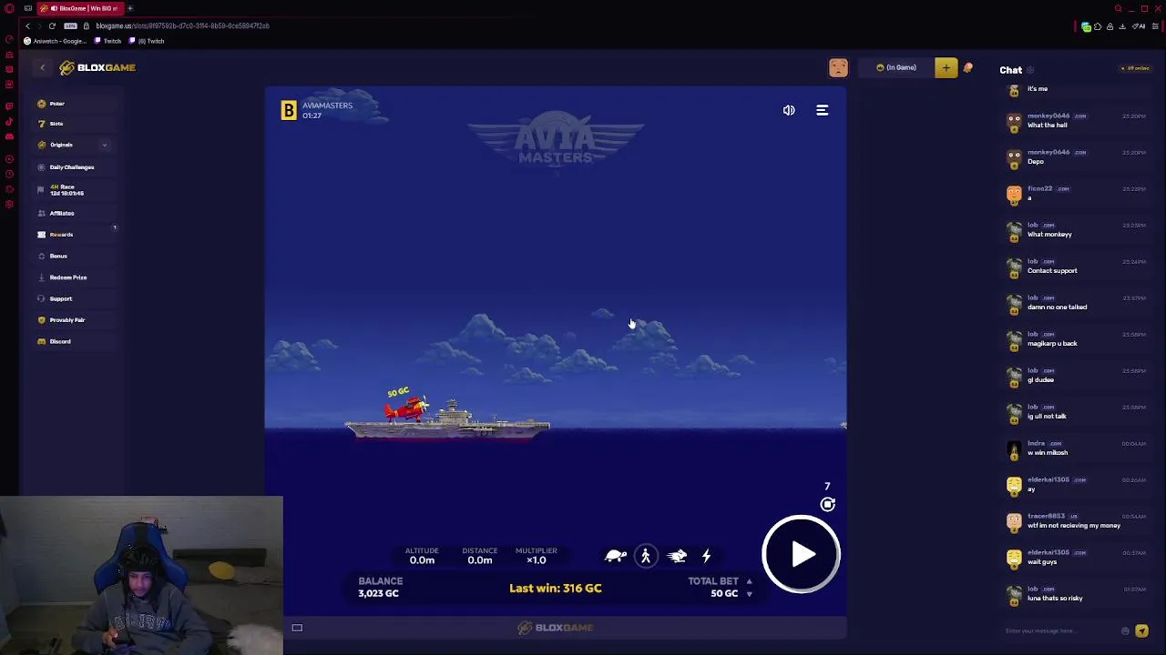1166x655 pixels.
Task: Increase total bet with up arrow
Action: click(x=749, y=581)
